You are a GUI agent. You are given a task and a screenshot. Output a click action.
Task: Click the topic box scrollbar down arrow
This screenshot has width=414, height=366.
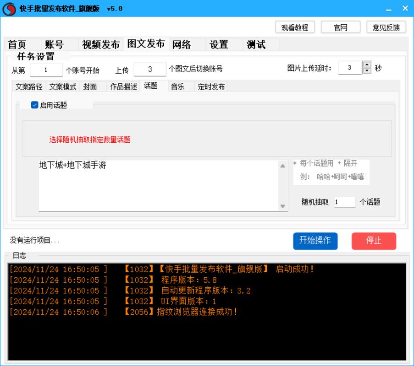(283, 206)
